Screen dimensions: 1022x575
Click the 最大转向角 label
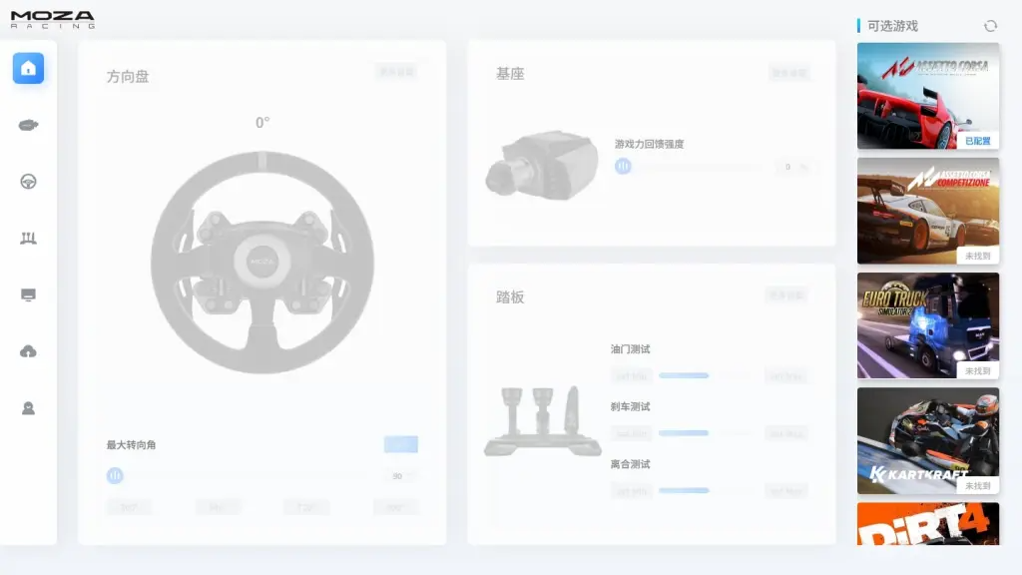[x=131, y=444]
